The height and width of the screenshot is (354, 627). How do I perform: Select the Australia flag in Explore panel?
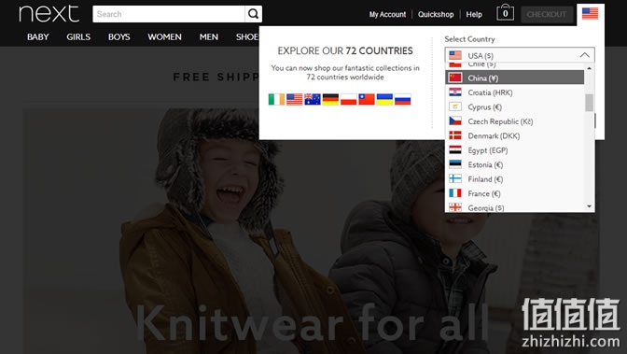click(313, 99)
